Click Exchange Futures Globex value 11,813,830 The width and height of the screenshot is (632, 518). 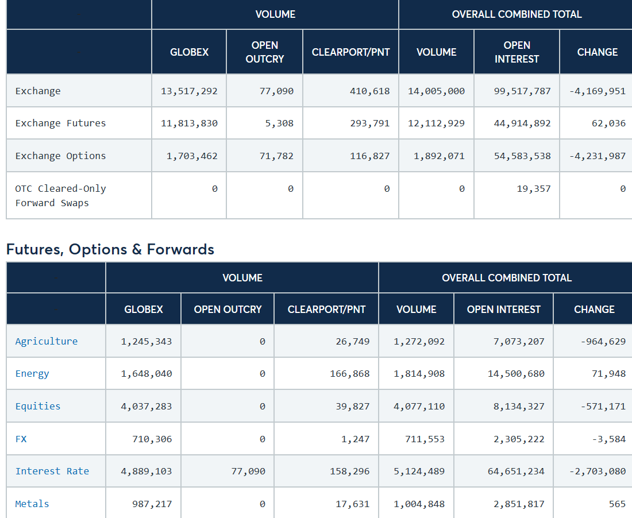tap(189, 123)
